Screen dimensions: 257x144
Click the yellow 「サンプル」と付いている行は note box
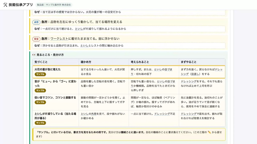[x=129, y=134]
